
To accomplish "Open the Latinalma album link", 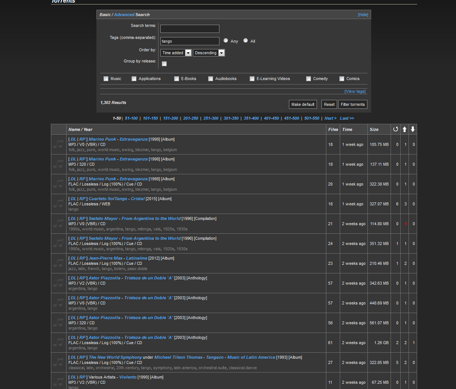I will pos(137,258).
